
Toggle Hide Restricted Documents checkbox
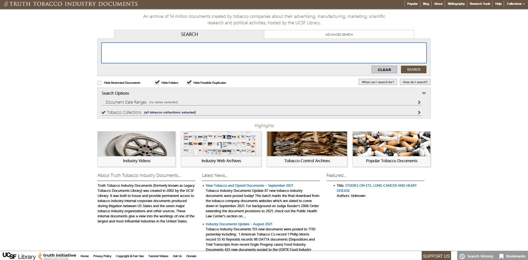(99, 83)
